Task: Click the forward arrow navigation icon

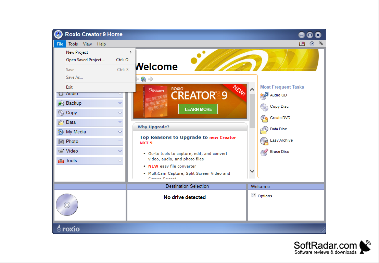Action: pos(151,79)
